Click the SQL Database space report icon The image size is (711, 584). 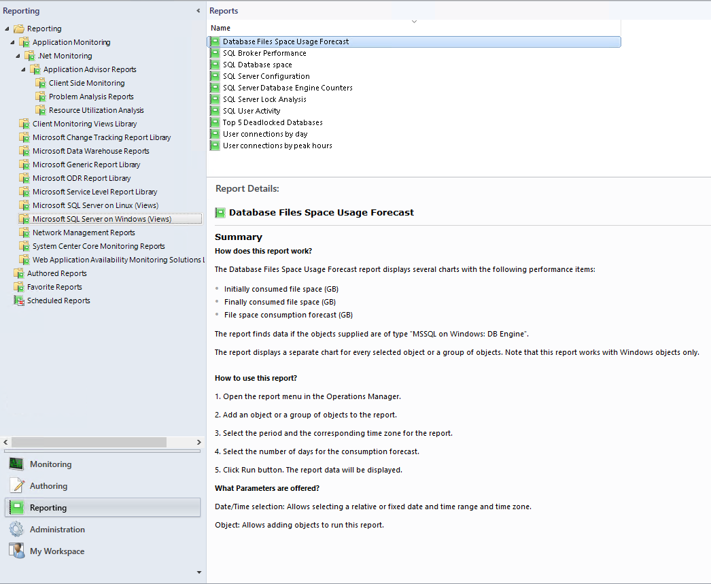(x=215, y=65)
